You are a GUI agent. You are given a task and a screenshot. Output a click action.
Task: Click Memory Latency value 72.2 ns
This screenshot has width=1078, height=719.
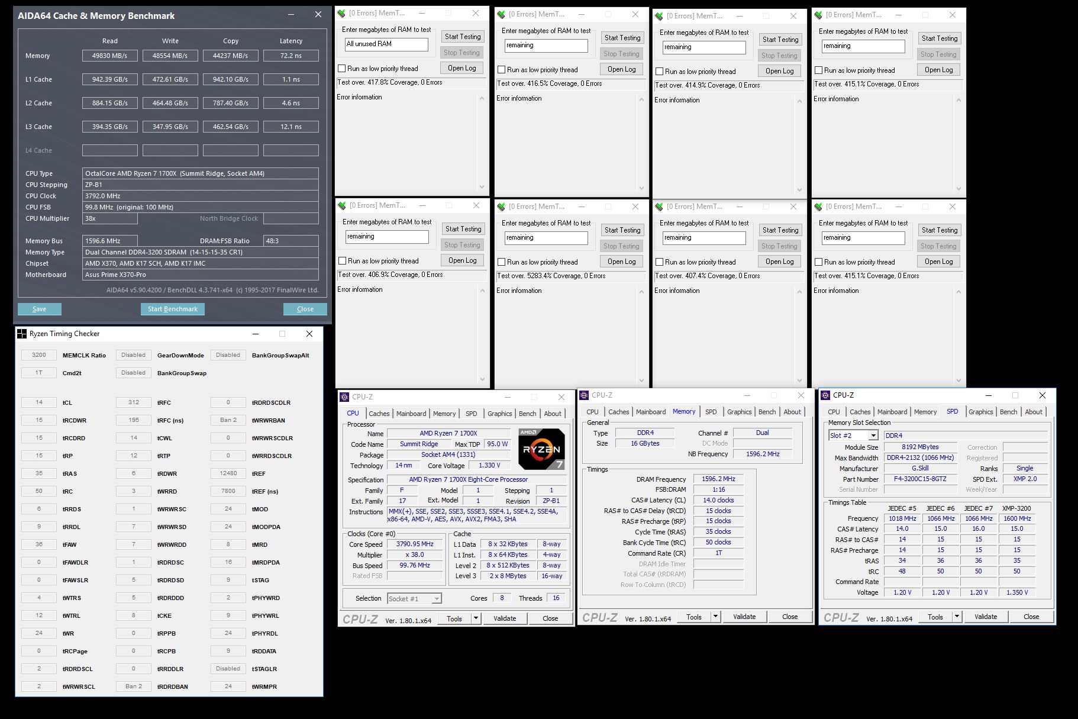[x=291, y=56]
